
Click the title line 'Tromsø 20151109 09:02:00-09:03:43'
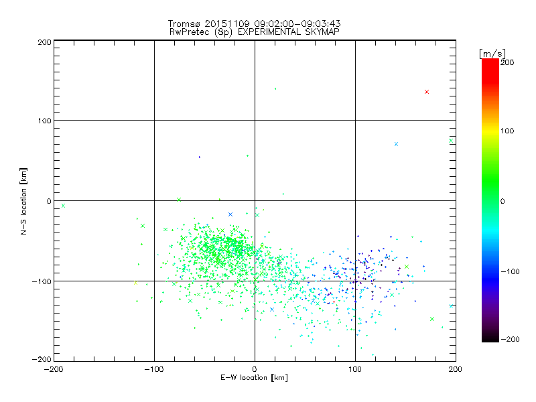pyautogui.click(x=255, y=23)
